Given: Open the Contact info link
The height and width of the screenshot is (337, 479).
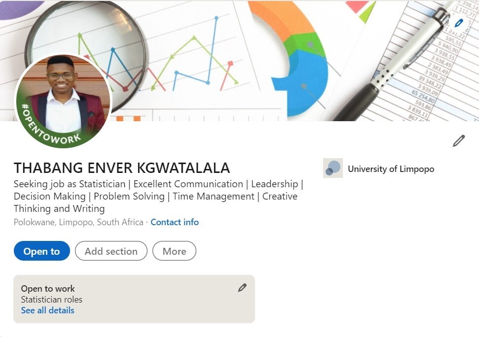Looking at the screenshot, I should (175, 222).
